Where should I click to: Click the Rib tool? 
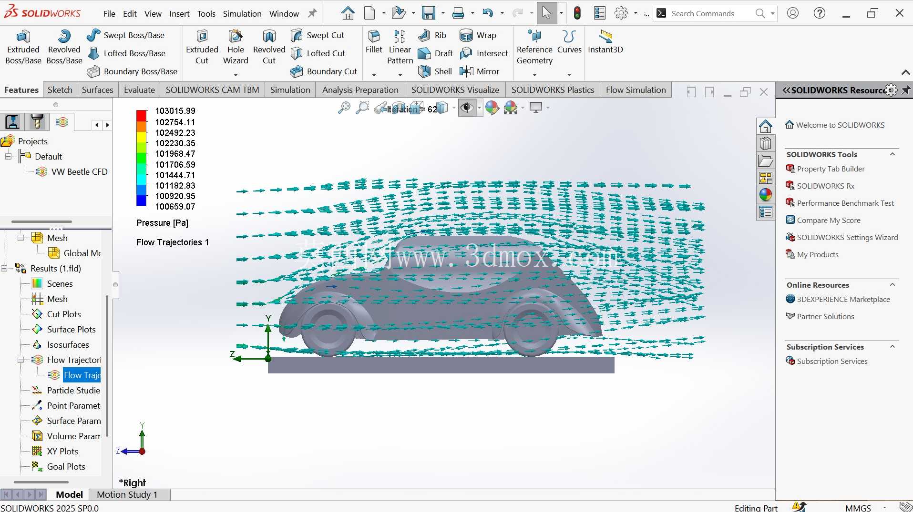(x=432, y=35)
